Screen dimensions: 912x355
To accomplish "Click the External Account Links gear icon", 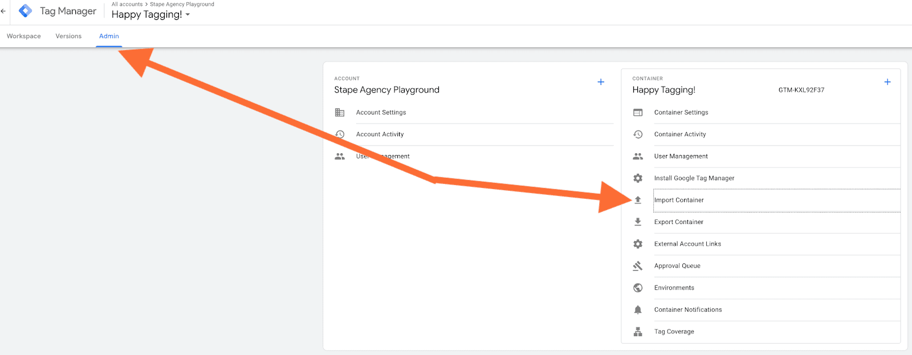I will pyautogui.click(x=638, y=244).
